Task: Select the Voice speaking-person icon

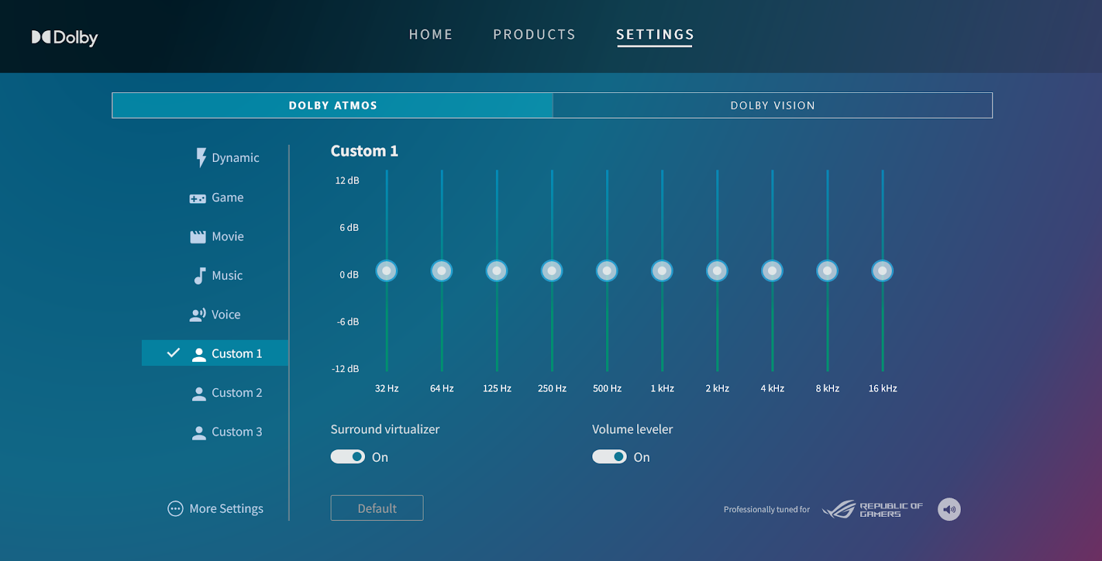Action: tap(198, 315)
